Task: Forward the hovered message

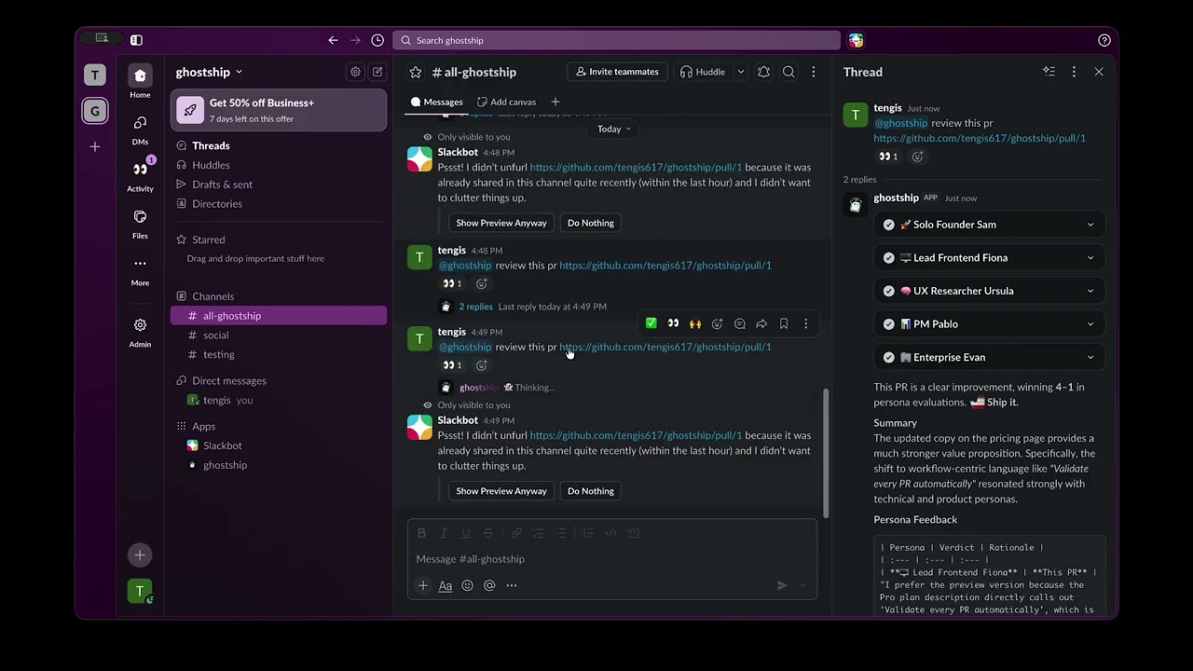Action: (x=761, y=323)
